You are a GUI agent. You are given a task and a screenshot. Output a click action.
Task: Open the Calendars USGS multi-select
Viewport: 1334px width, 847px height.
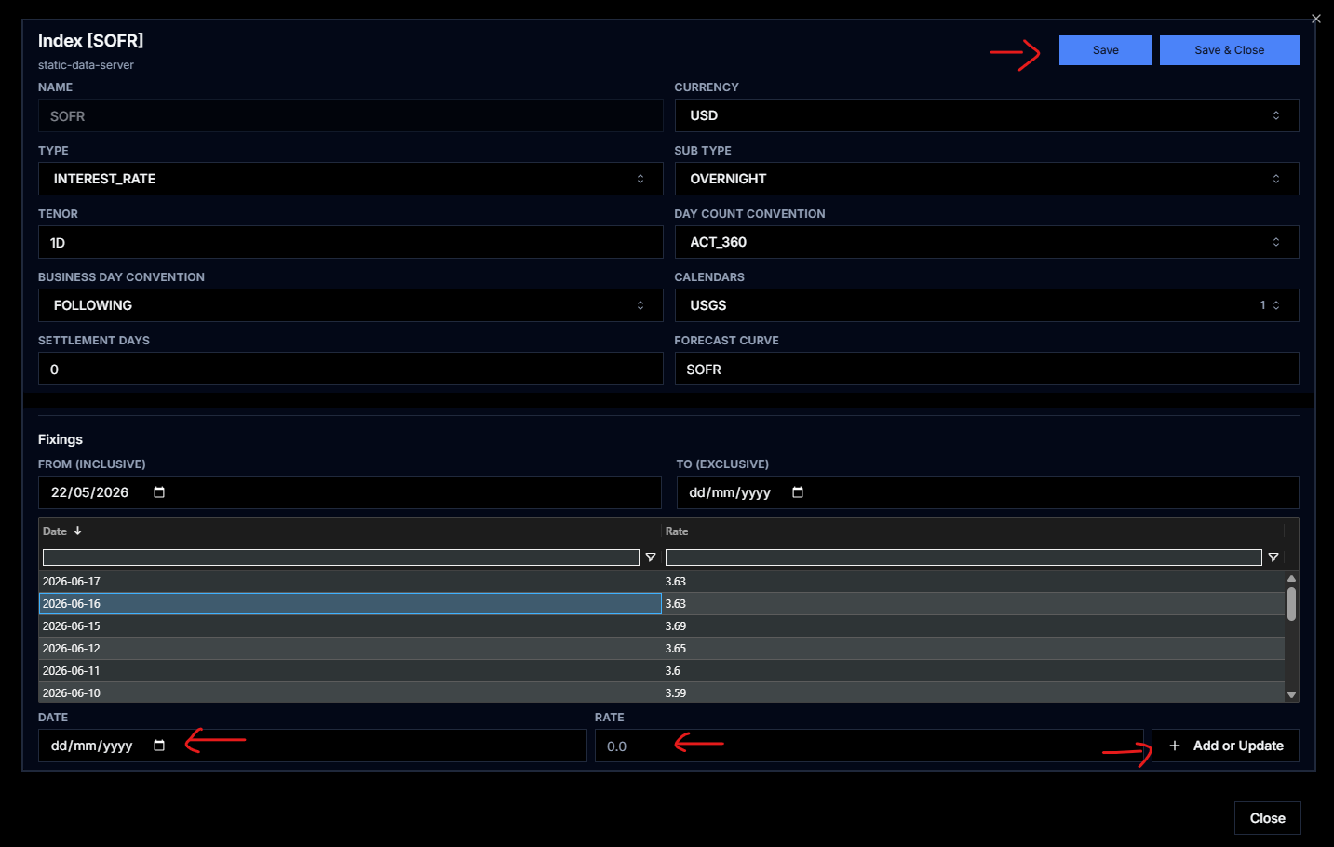pos(987,305)
